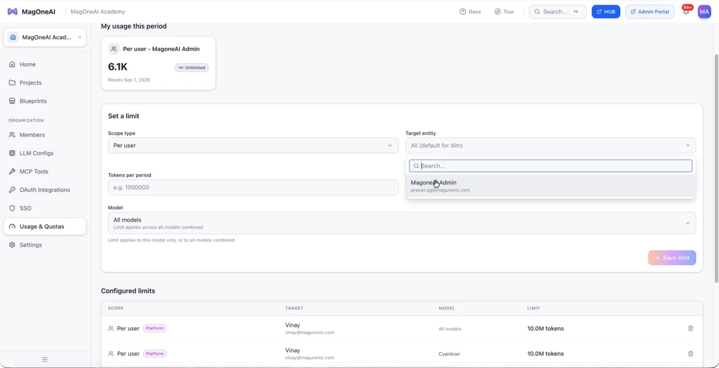
Task: Click the 6.1K usage value
Action: [x=118, y=67]
